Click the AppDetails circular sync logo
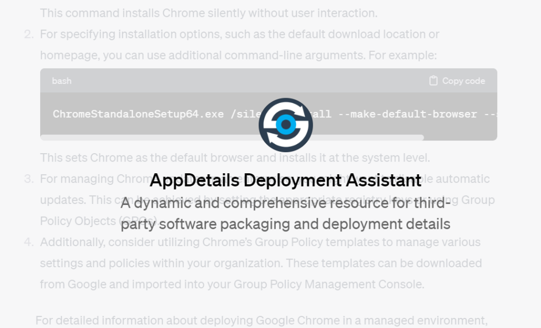Screen dimensions: 541x328 point(286,125)
